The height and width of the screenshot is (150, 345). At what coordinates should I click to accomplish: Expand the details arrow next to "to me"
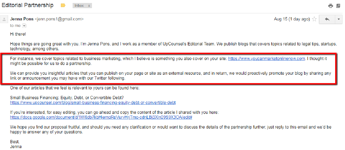(x=24, y=26)
